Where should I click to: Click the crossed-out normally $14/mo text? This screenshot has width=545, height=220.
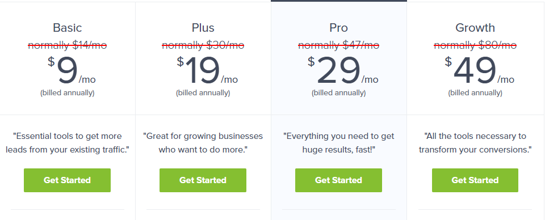click(68, 45)
